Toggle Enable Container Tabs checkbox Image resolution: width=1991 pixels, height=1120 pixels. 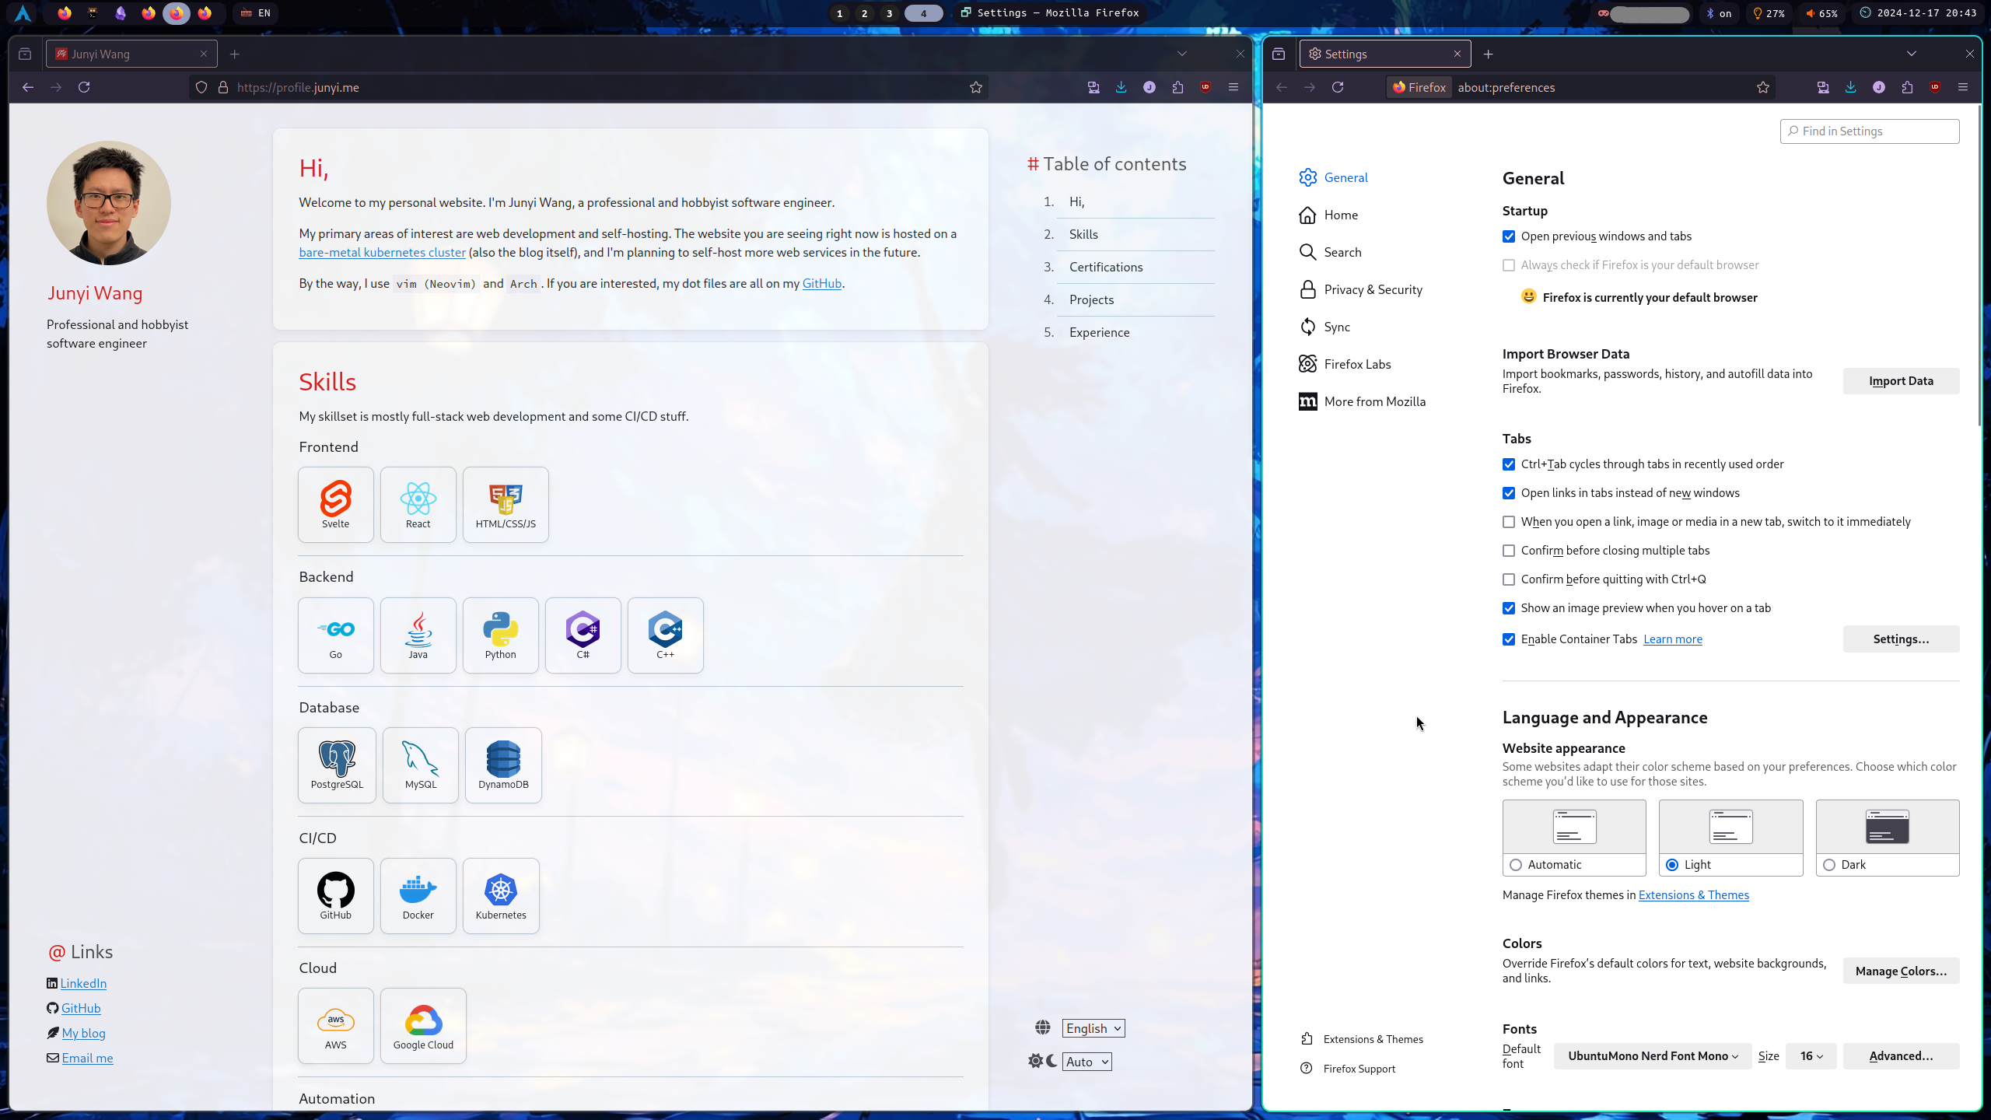tap(1509, 639)
